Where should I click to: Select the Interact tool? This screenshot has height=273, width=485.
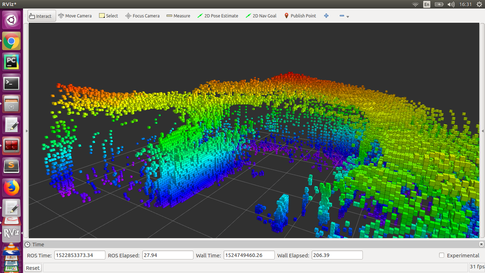tap(42, 16)
